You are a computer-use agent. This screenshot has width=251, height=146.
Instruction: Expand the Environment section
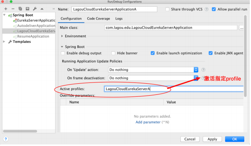click(x=62, y=36)
